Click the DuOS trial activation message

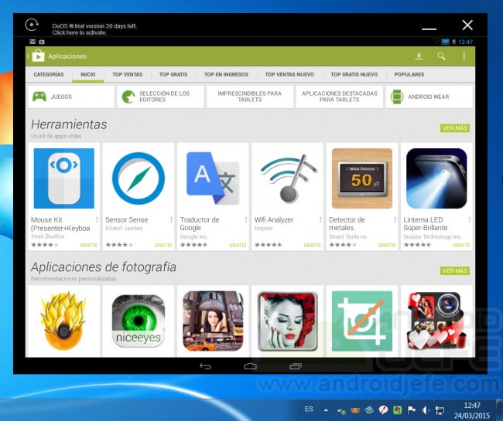click(x=94, y=29)
